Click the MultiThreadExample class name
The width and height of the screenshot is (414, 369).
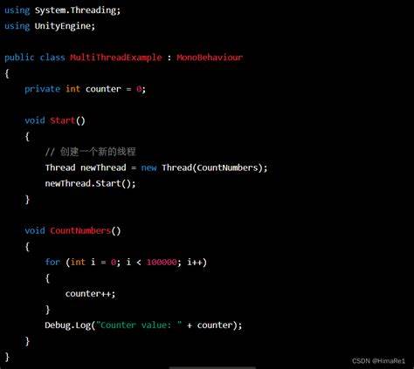click(116, 58)
